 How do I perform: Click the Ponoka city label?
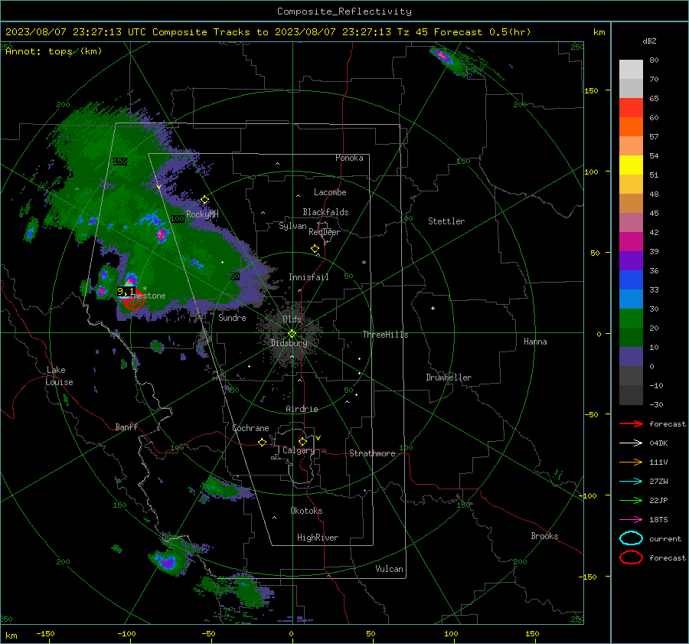(349, 158)
